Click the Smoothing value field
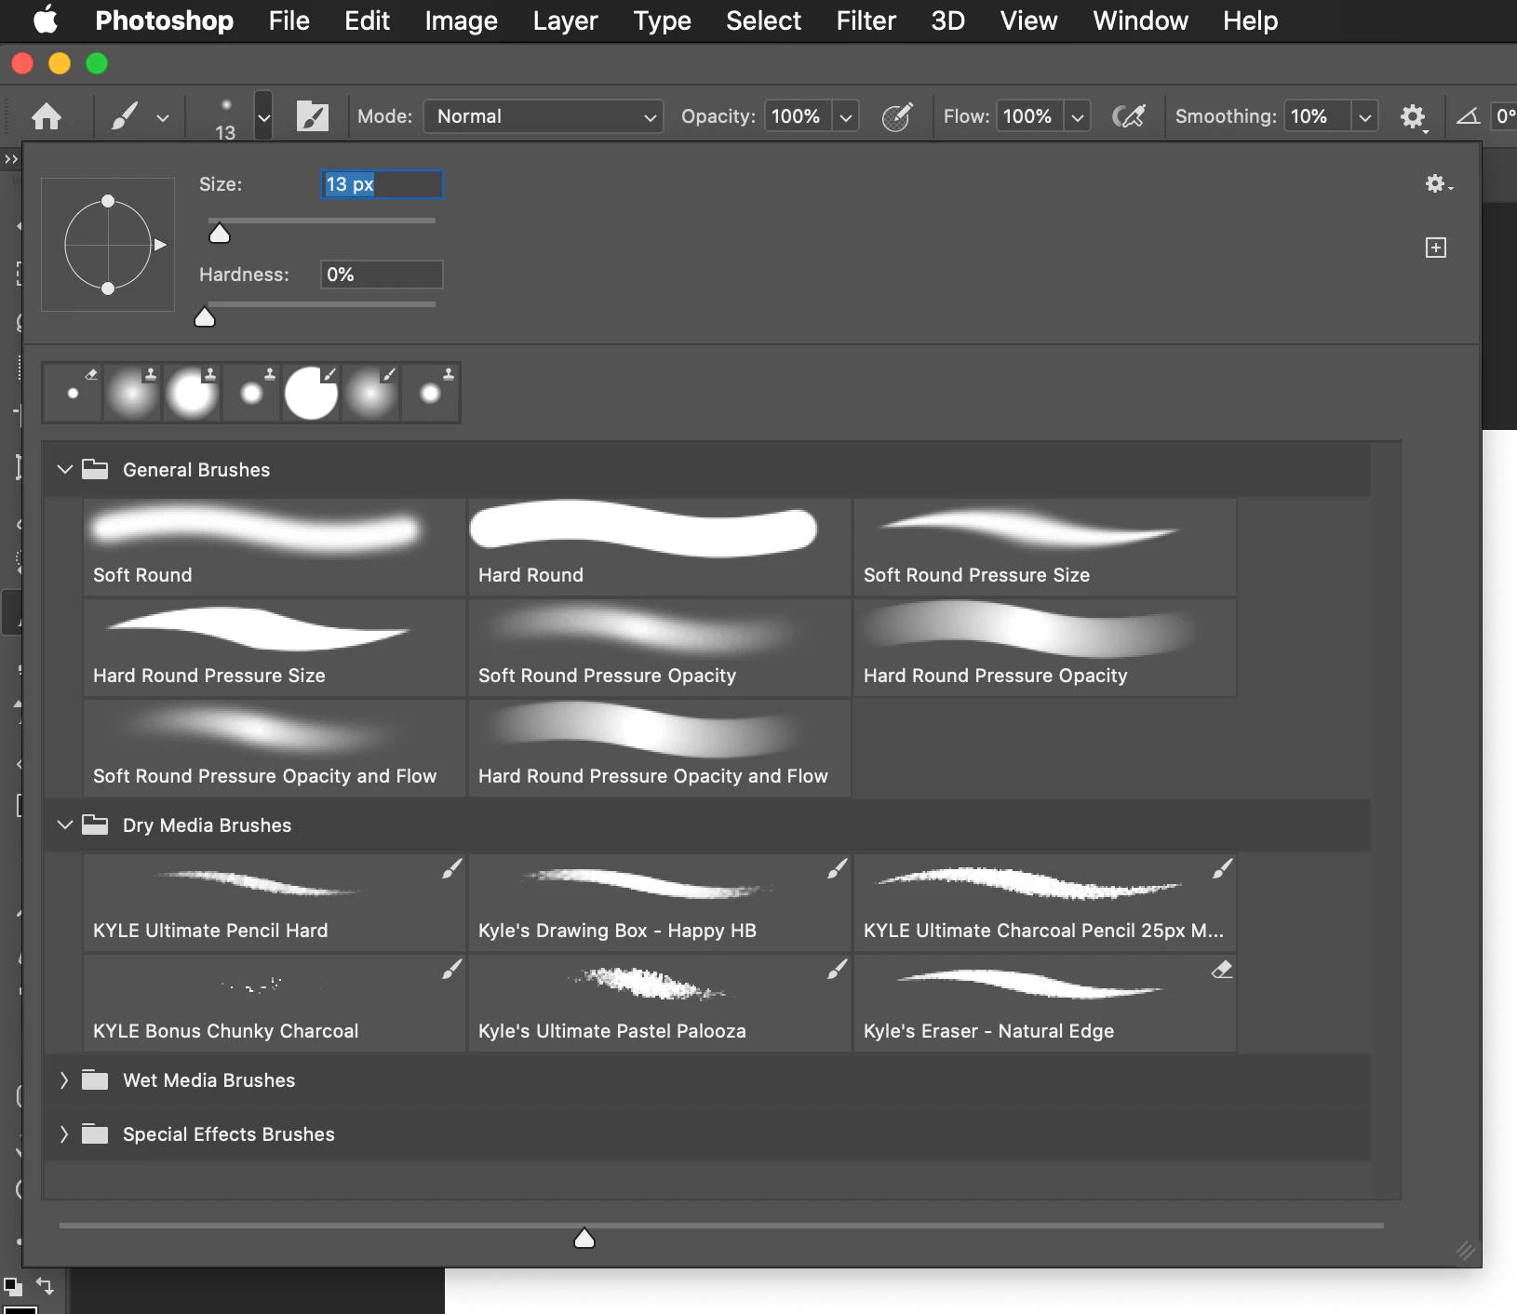The image size is (1517, 1314). [1317, 116]
